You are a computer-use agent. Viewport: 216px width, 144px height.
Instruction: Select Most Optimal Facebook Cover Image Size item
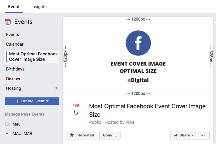click(31, 57)
